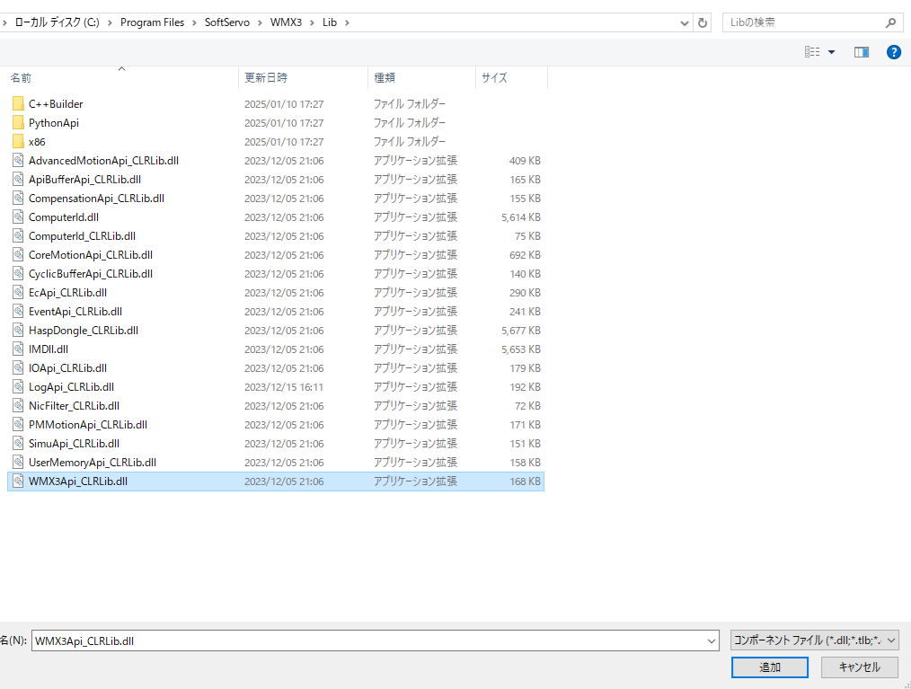
Task: Navigate to Program Files in the breadcrumb
Action: 152,22
